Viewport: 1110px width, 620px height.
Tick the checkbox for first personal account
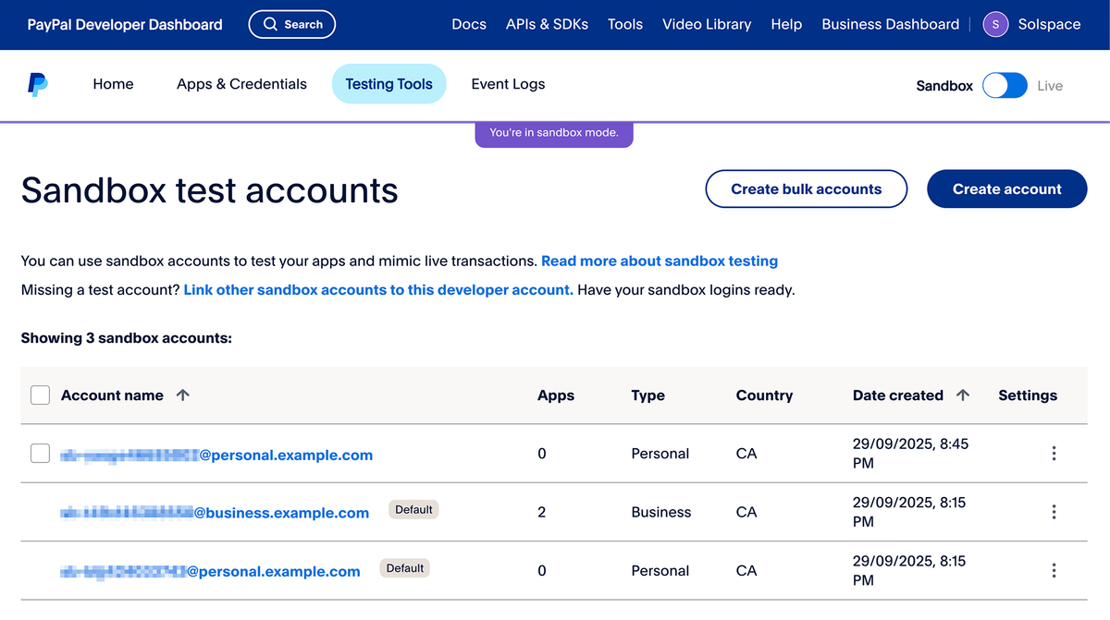(x=40, y=454)
